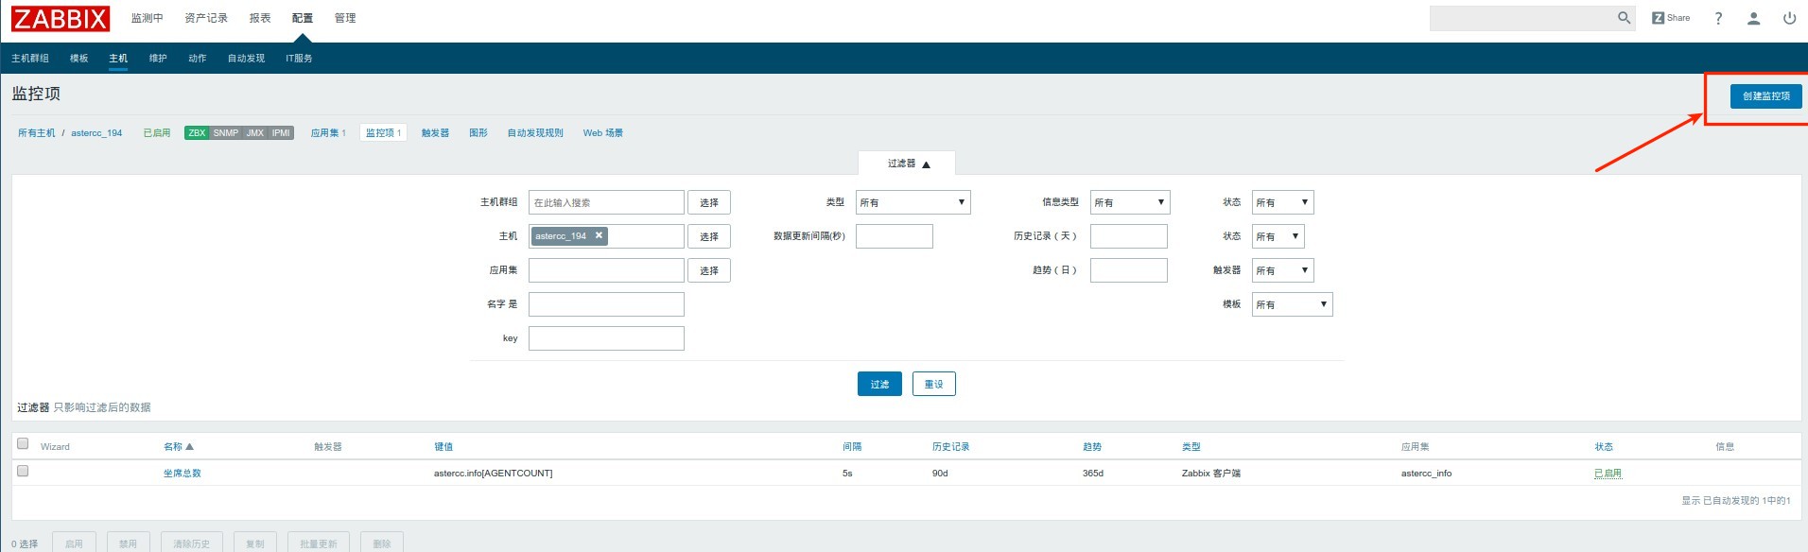Click the blue 过滤 button
The width and height of the screenshot is (1808, 552).
879,384
